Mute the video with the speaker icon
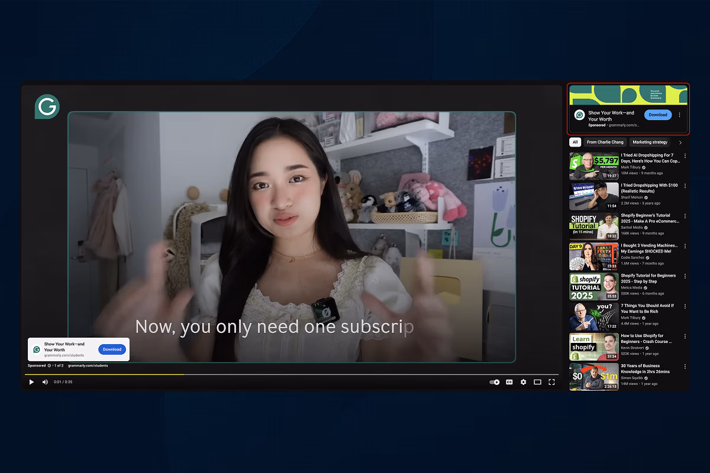 point(45,382)
